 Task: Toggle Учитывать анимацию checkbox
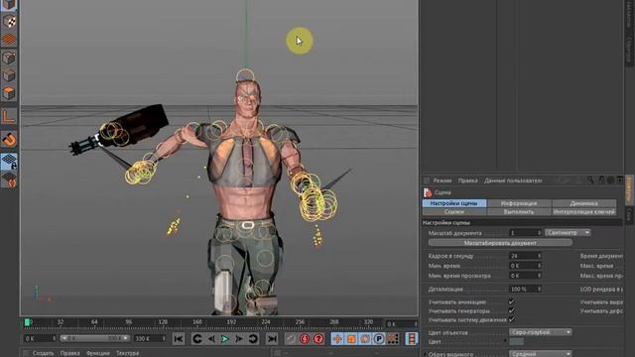pos(512,301)
